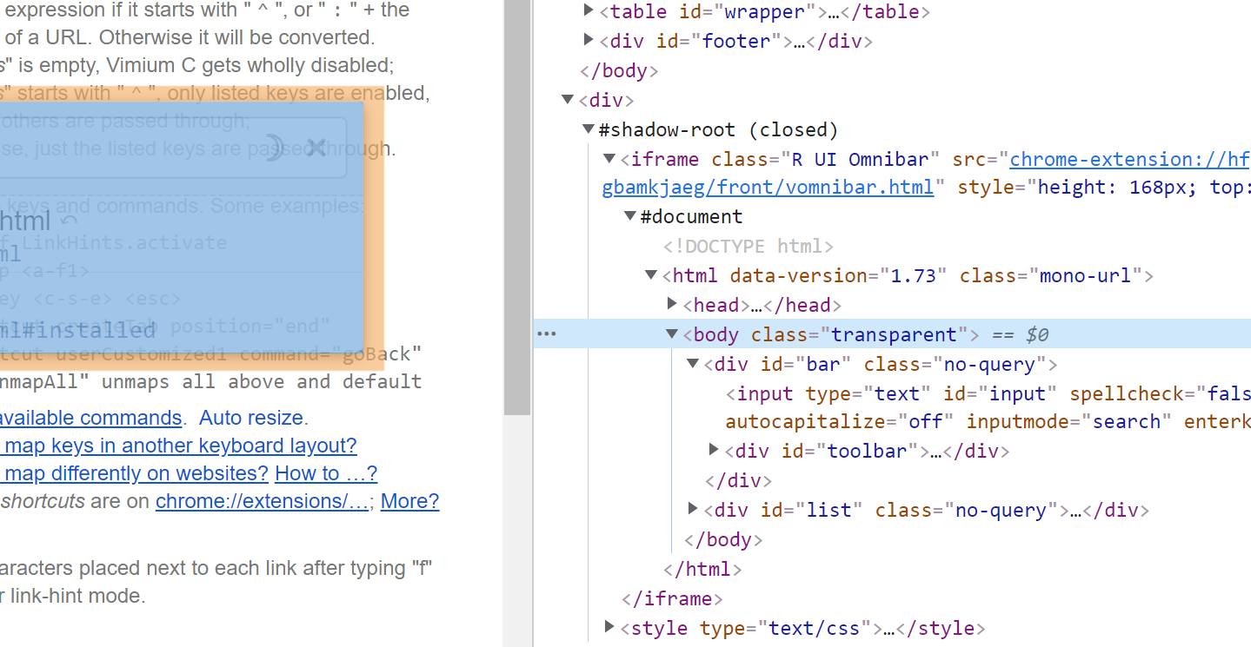1251x647 pixels.
Task: Click the "Auto resize" link
Action: 251,418
